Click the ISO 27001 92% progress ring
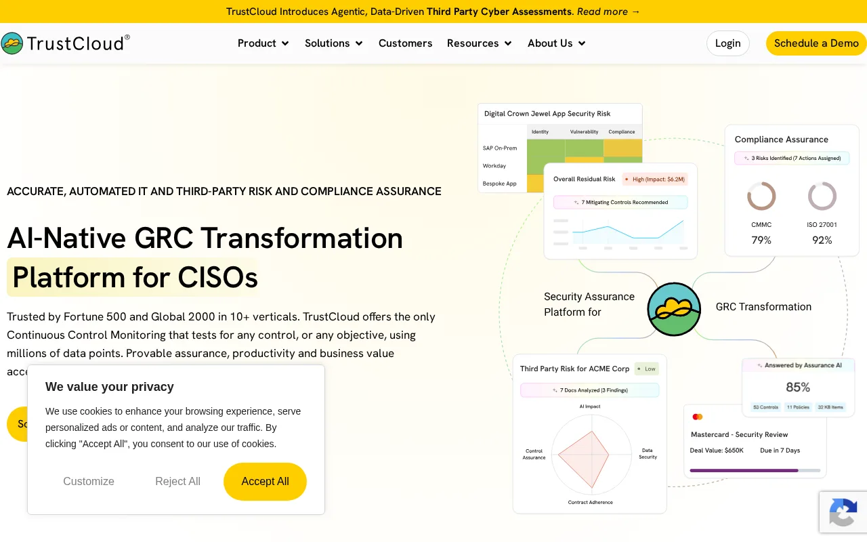867x542 pixels. [822, 196]
